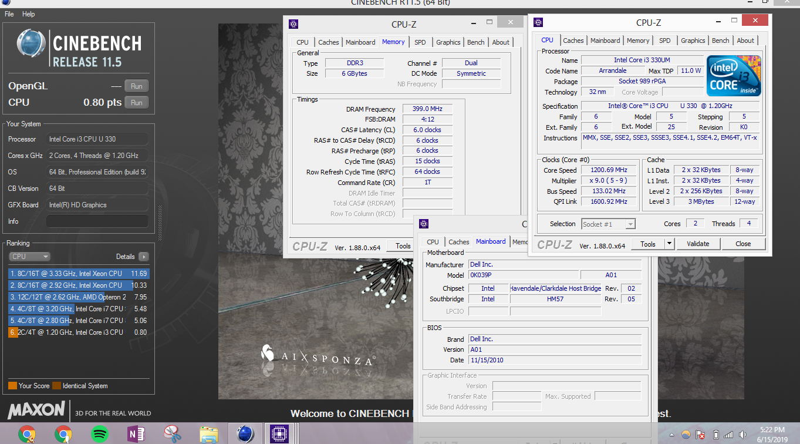Click the Memory window's CPU-Z title icon

coord(293,24)
